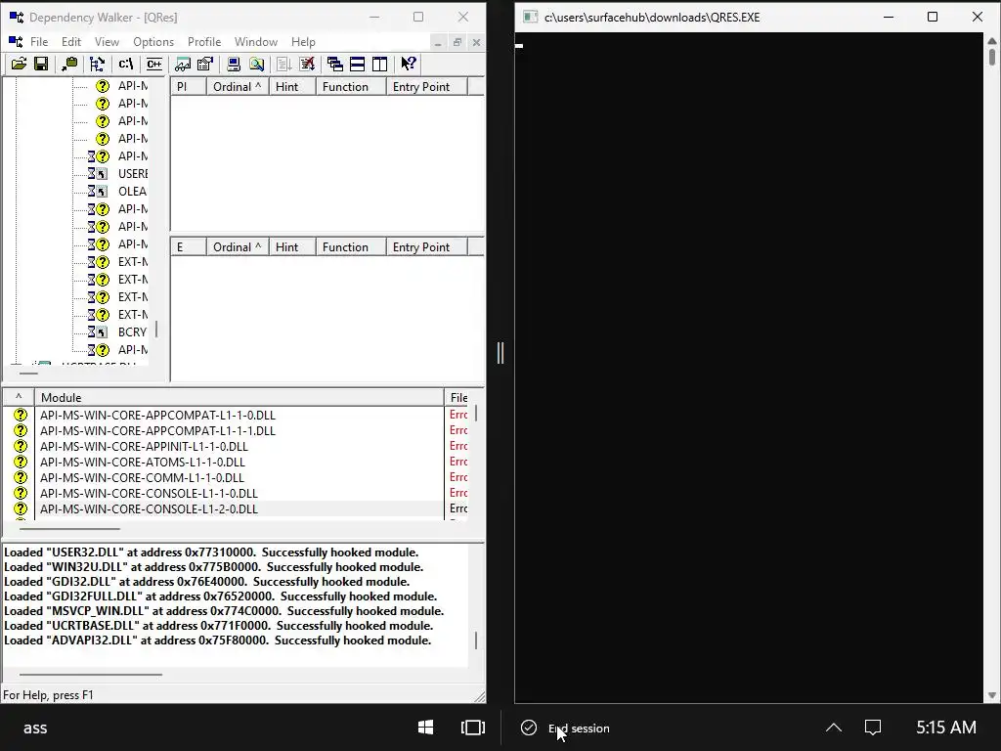Restore the inner QRes child window
1001x751 pixels.
(x=457, y=42)
